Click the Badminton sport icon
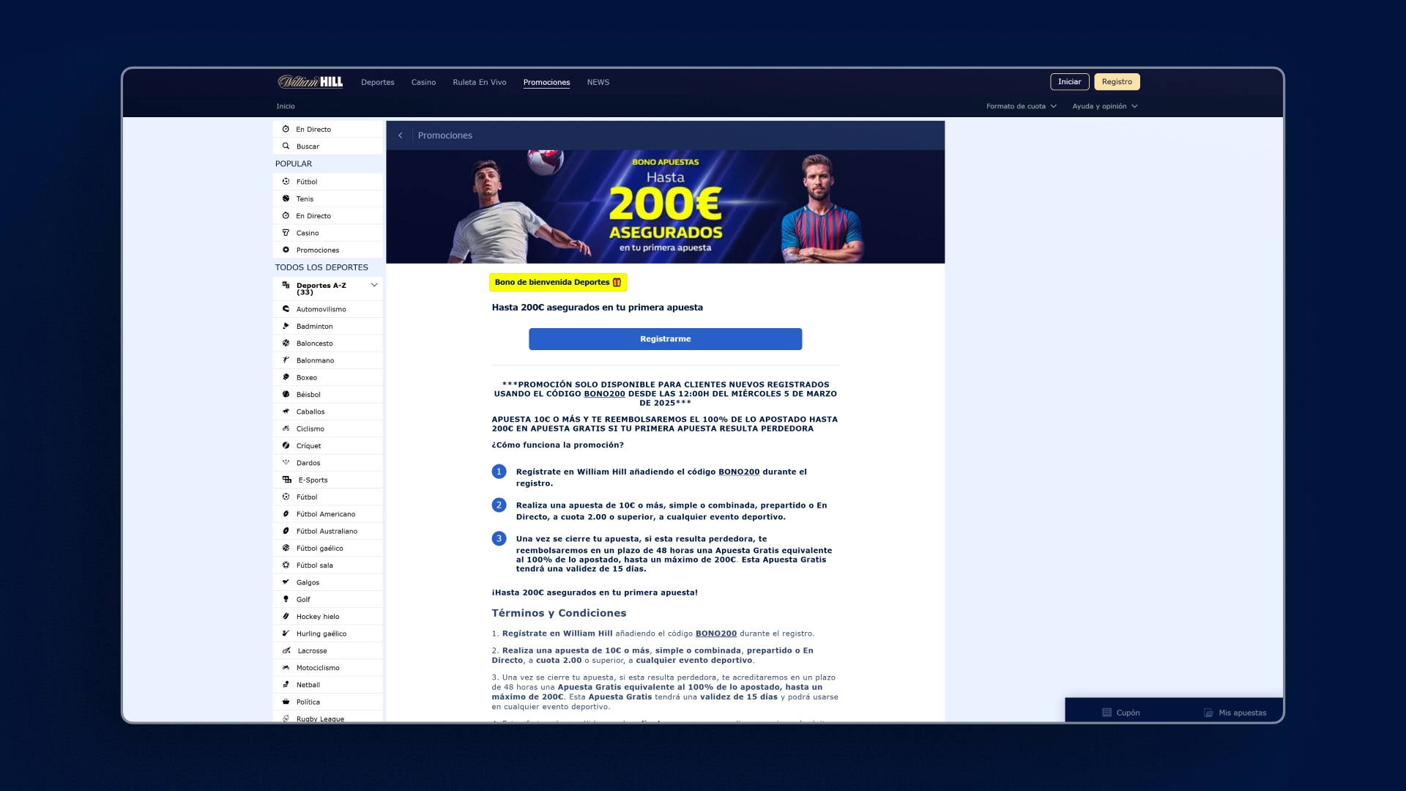 click(286, 326)
